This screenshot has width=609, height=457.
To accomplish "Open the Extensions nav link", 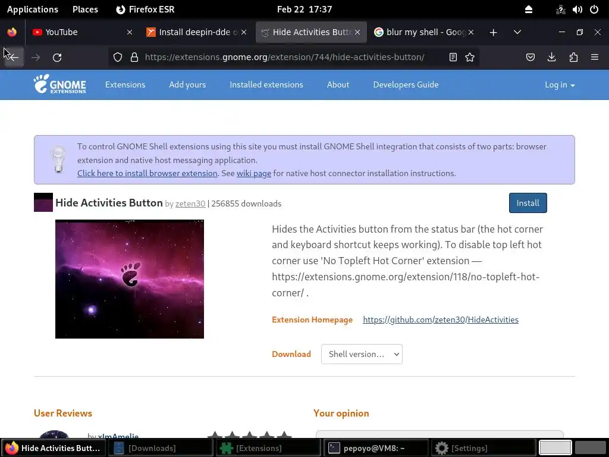I will pyautogui.click(x=125, y=84).
